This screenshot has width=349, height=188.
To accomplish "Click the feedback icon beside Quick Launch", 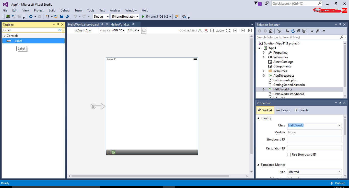I will (267, 3).
